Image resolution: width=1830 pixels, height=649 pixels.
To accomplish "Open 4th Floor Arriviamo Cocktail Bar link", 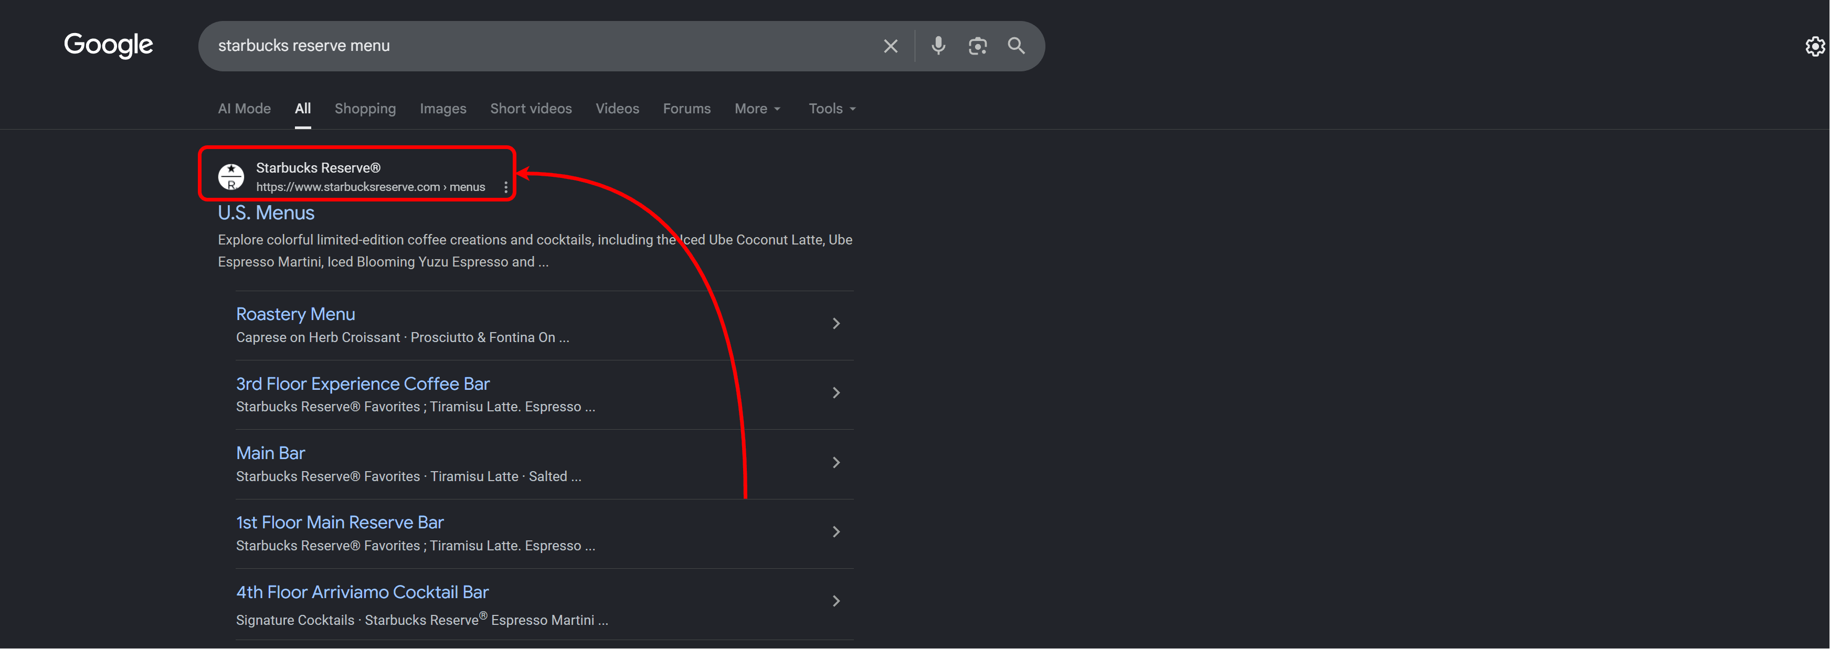I will pos(362,592).
